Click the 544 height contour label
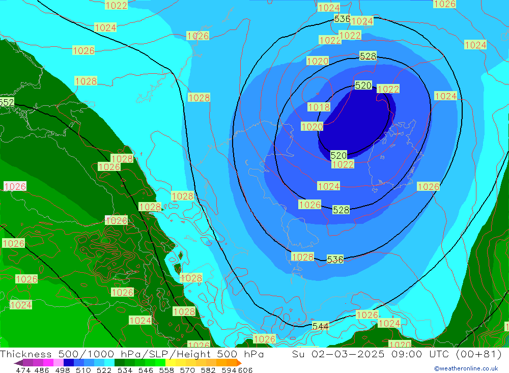 (x=320, y=326)
